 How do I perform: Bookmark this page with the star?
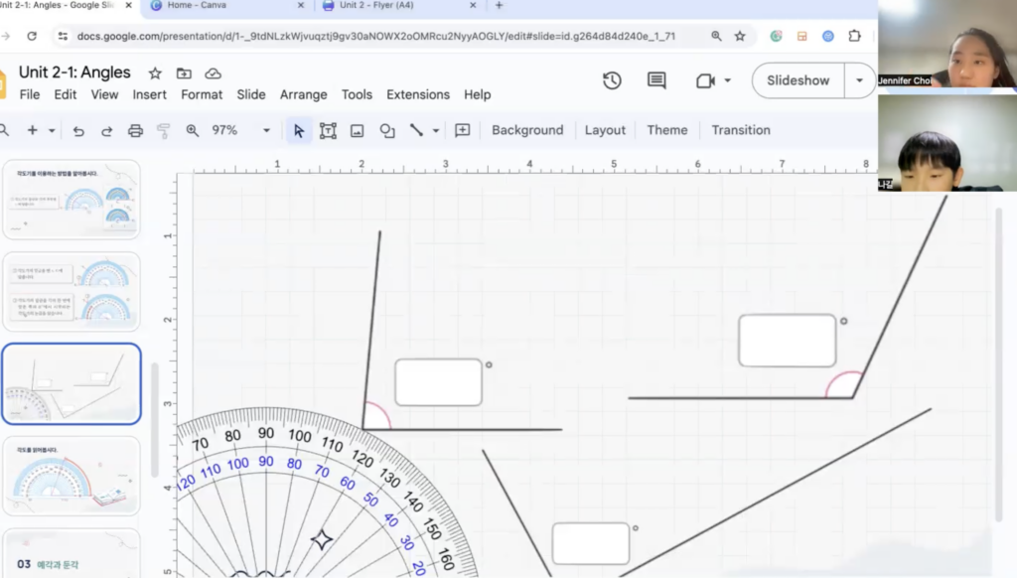740,37
